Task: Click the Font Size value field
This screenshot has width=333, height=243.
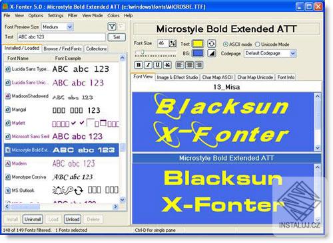Action: [163, 43]
